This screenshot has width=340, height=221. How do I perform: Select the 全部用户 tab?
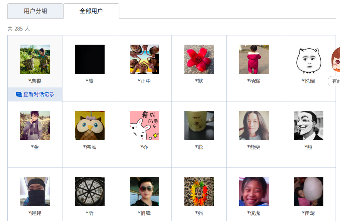(x=91, y=11)
